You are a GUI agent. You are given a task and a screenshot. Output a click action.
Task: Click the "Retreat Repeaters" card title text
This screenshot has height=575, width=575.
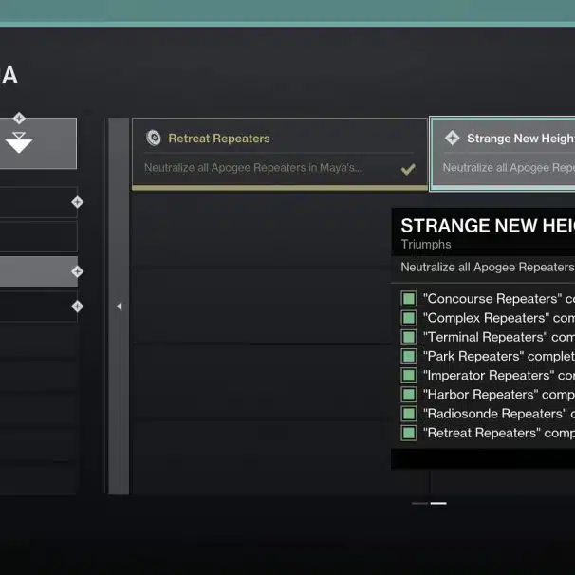click(219, 139)
